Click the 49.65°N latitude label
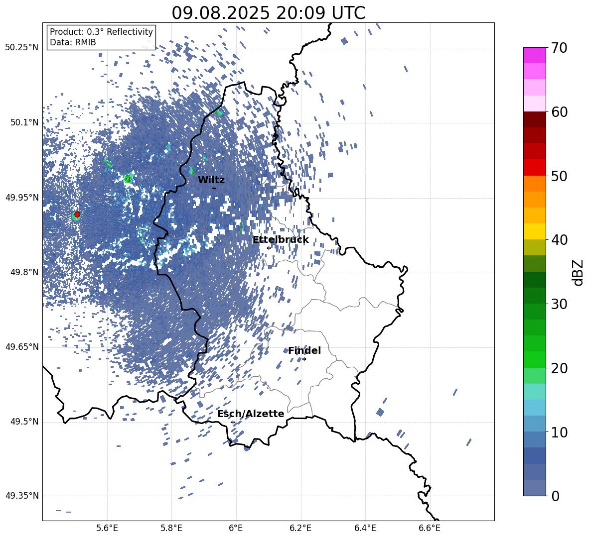This screenshot has width=590, height=538. coord(22,346)
